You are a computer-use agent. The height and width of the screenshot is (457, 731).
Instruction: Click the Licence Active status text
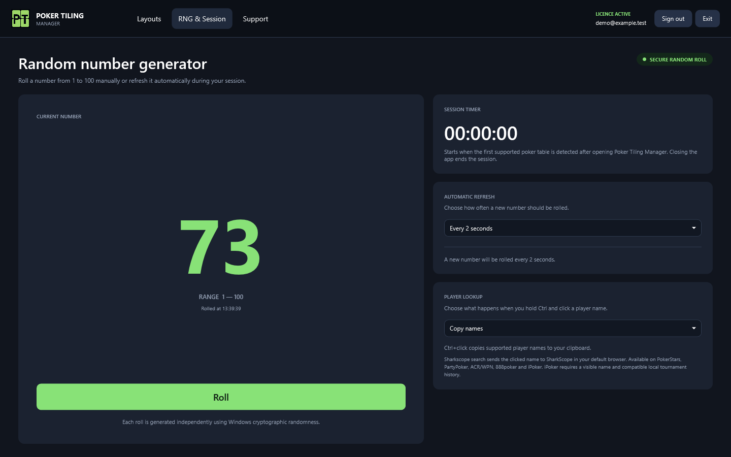[613, 14]
